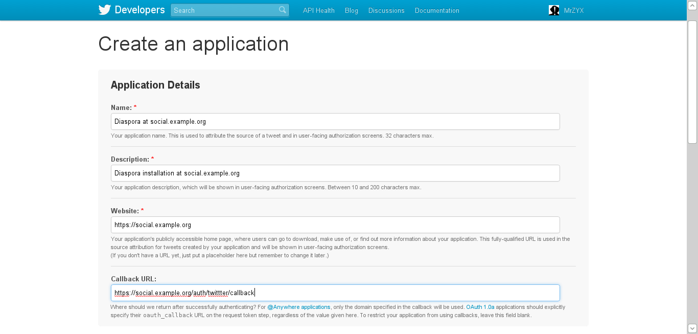The height and width of the screenshot is (334, 698).
Task: Click the 'Between 10 and 200 characters' hint
Action: pyautogui.click(x=375, y=187)
